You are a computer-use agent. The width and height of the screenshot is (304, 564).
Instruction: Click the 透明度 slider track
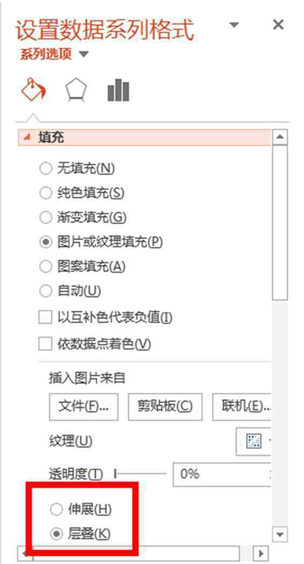click(140, 474)
